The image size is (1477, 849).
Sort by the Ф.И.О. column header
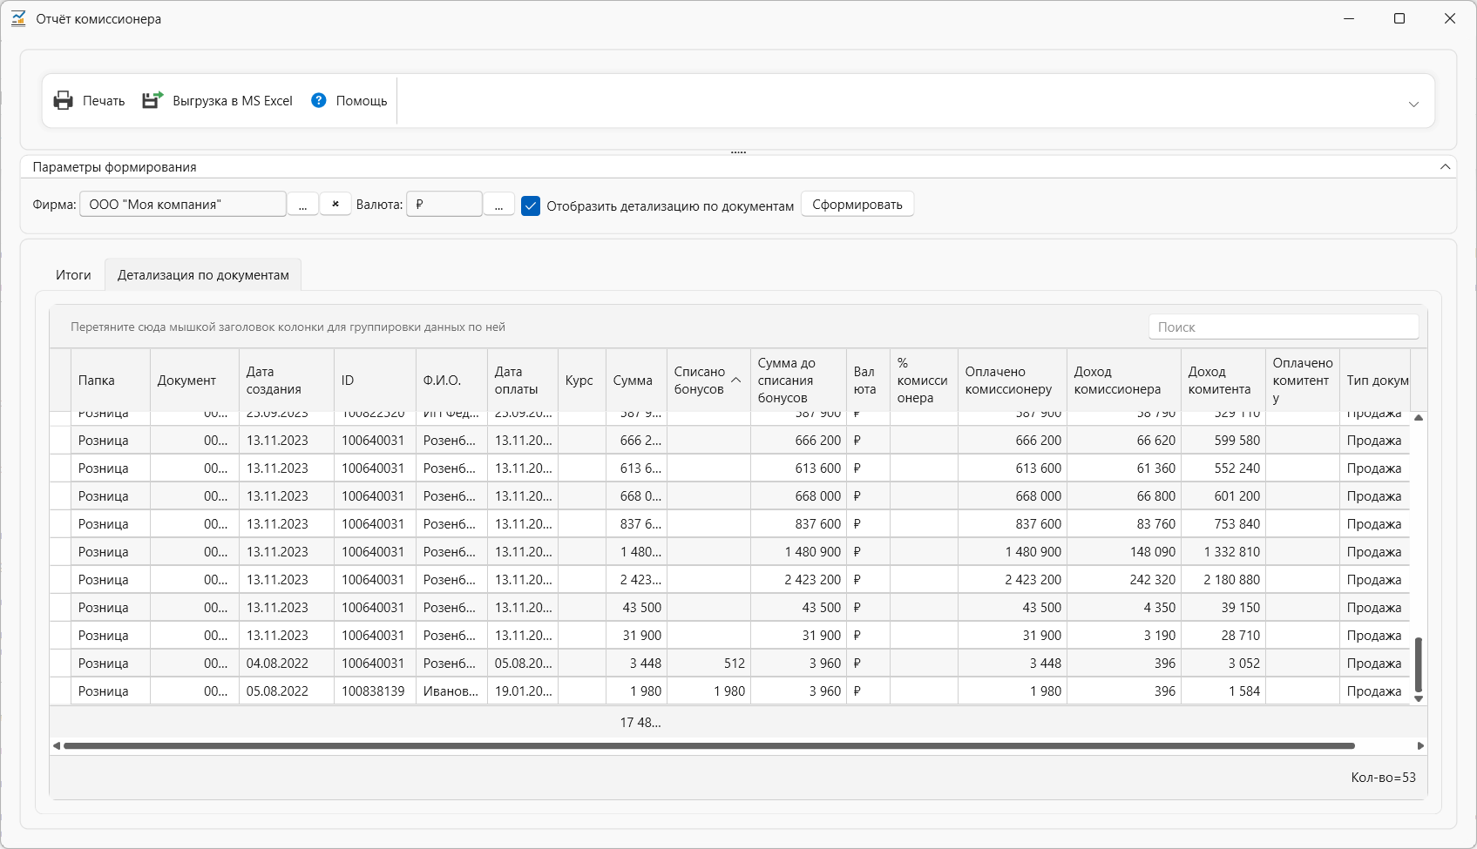(451, 381)
